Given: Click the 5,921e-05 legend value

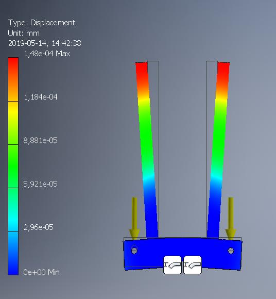Looking at the screenshot, I should point(40,184).
